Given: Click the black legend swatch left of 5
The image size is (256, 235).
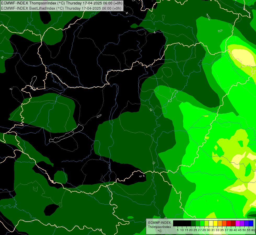Looking at the screenshot, I should point(175,223).
